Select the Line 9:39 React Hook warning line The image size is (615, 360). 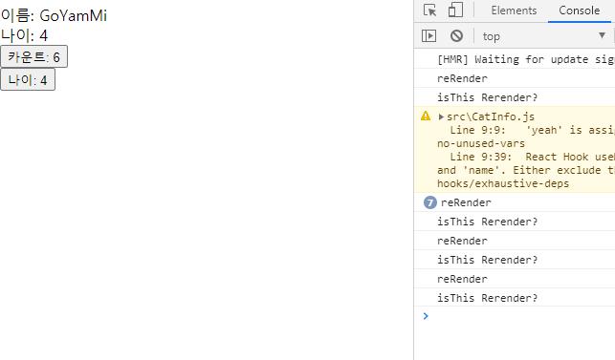pos(532,158)
